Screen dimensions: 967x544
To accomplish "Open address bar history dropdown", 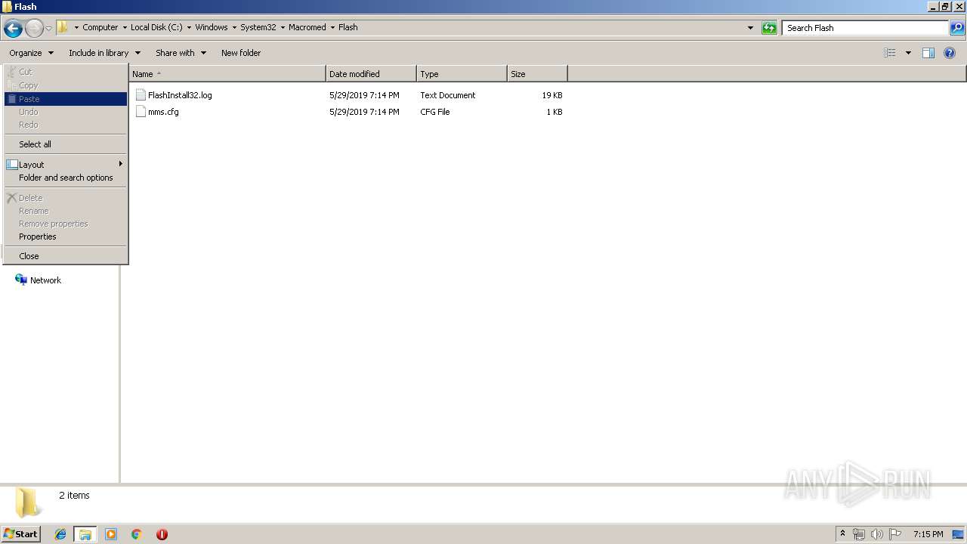I will tap(750, 28).
